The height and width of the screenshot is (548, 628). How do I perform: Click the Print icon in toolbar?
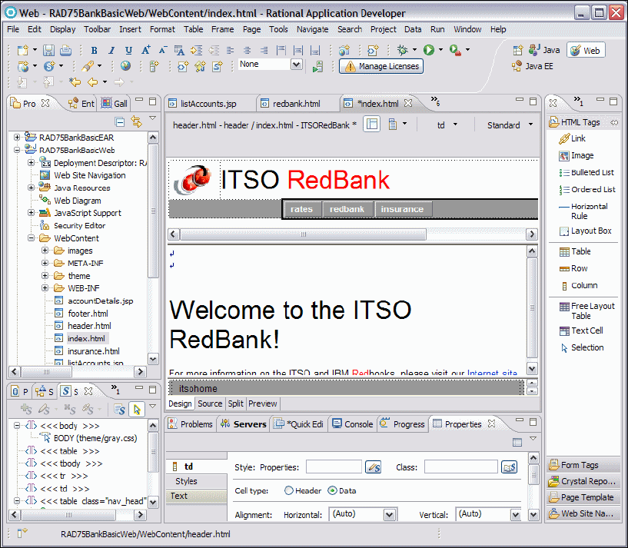tap(65, 50)
